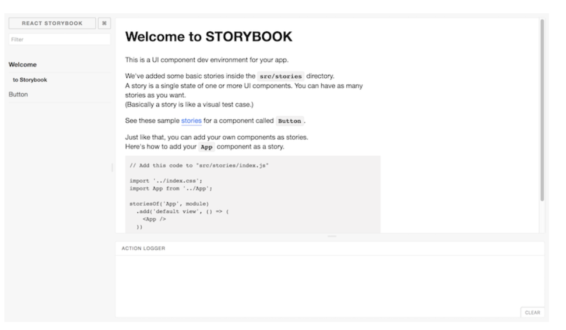Click the REACT STORYBOOK header button
The image size is (566, 330).
(x=52, y=23)
